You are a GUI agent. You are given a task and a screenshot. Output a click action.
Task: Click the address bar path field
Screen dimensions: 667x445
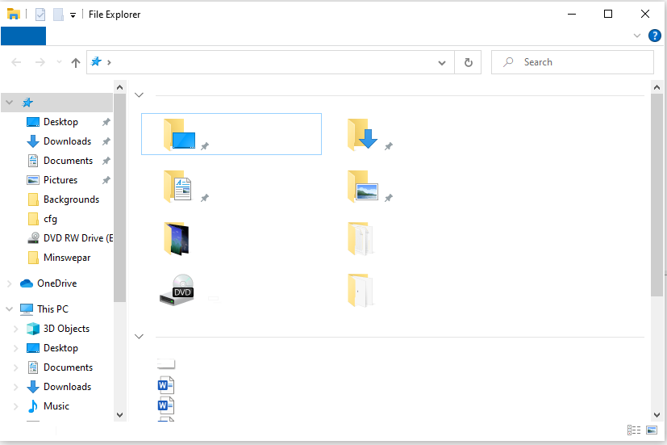point(270,62)
